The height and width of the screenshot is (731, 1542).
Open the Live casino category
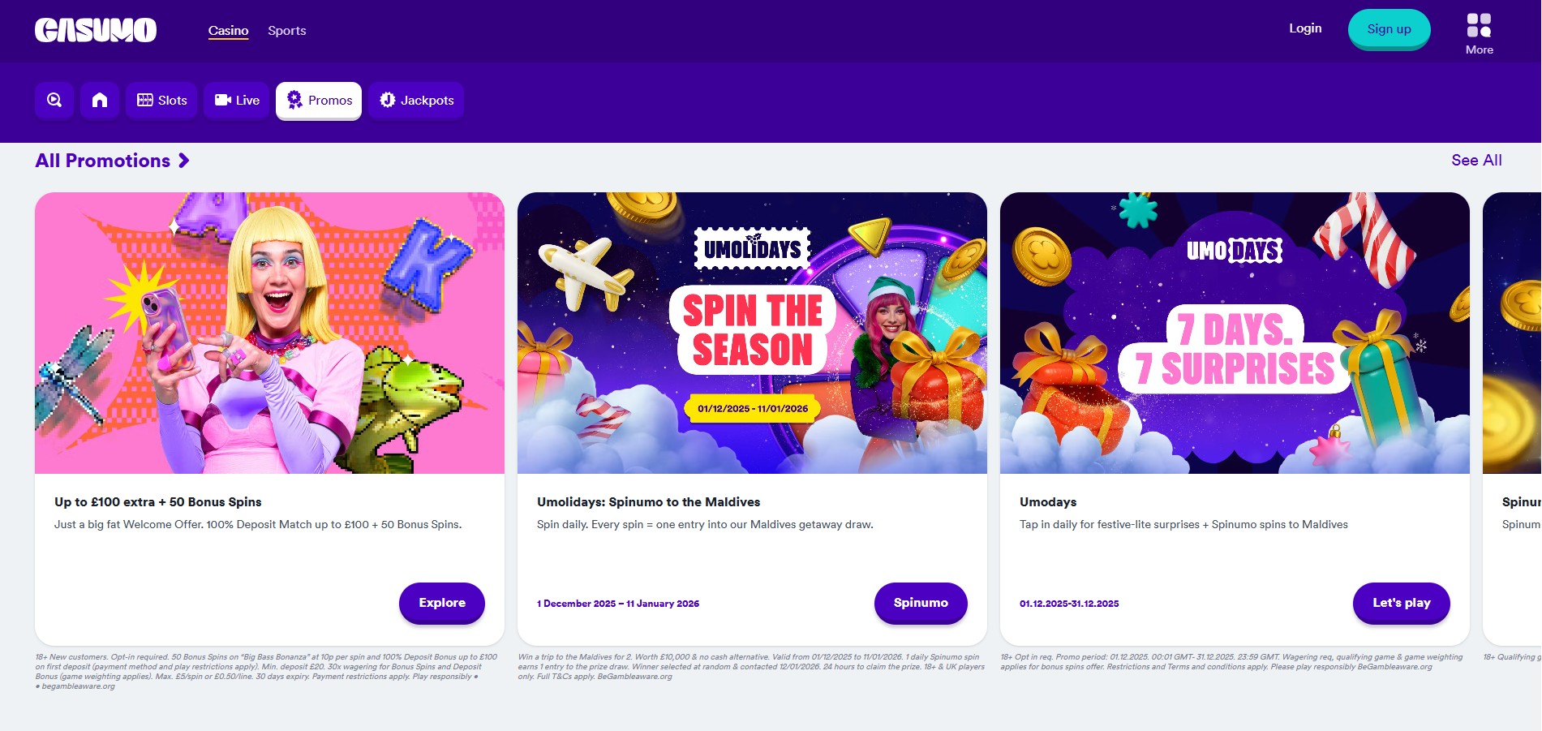pyautogui.click(x=236, y=101)
